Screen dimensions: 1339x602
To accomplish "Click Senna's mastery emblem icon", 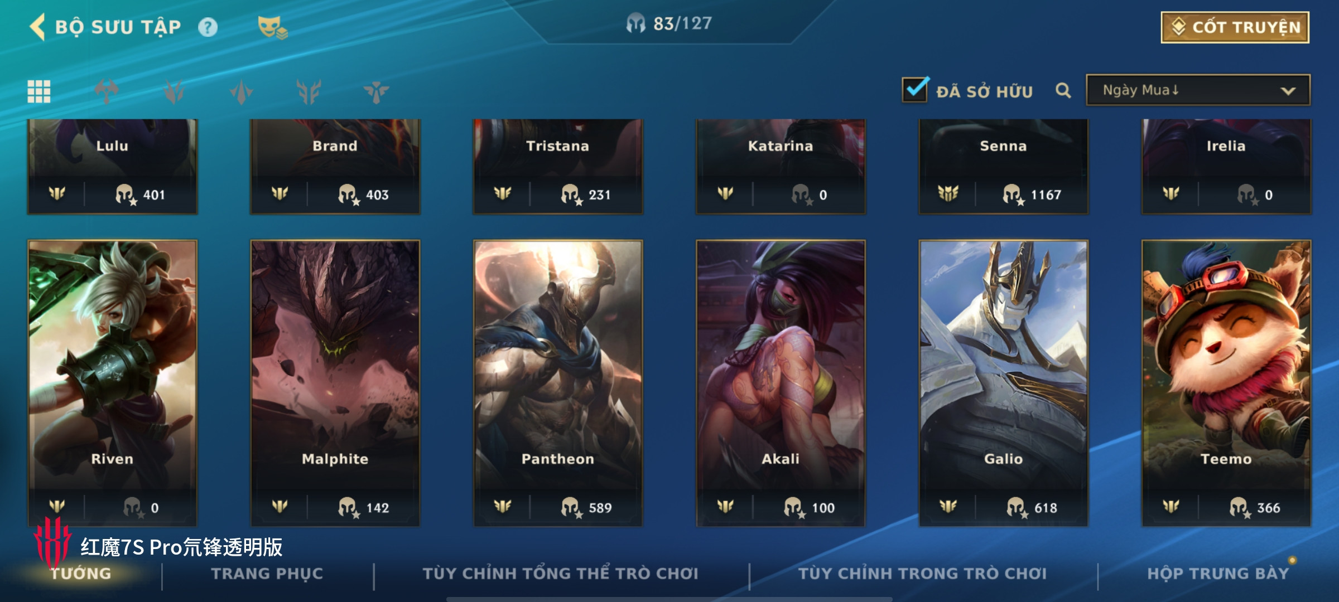I will click(948, 193).
